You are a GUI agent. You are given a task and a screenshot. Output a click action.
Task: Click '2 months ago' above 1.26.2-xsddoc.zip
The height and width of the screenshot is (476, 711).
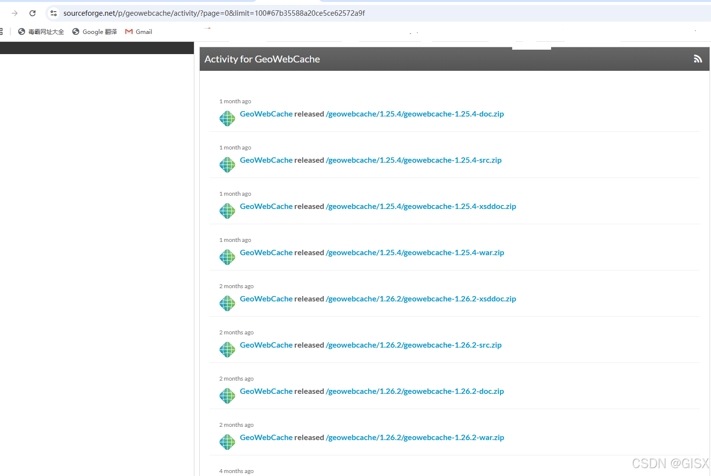[237, 286]
